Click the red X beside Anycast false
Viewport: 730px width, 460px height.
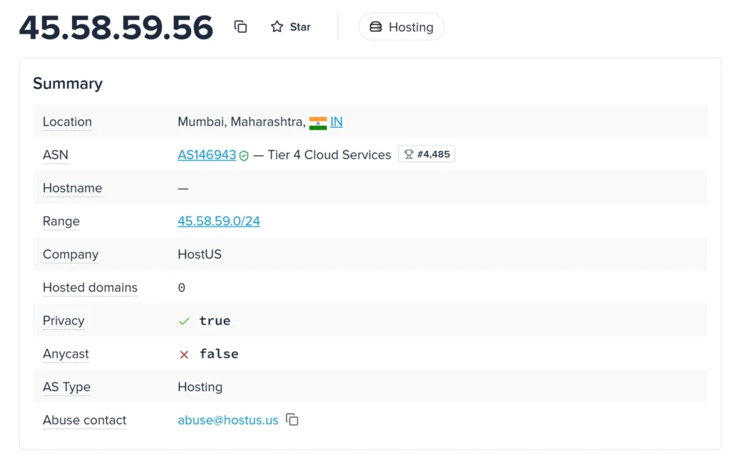click(184, 355)
